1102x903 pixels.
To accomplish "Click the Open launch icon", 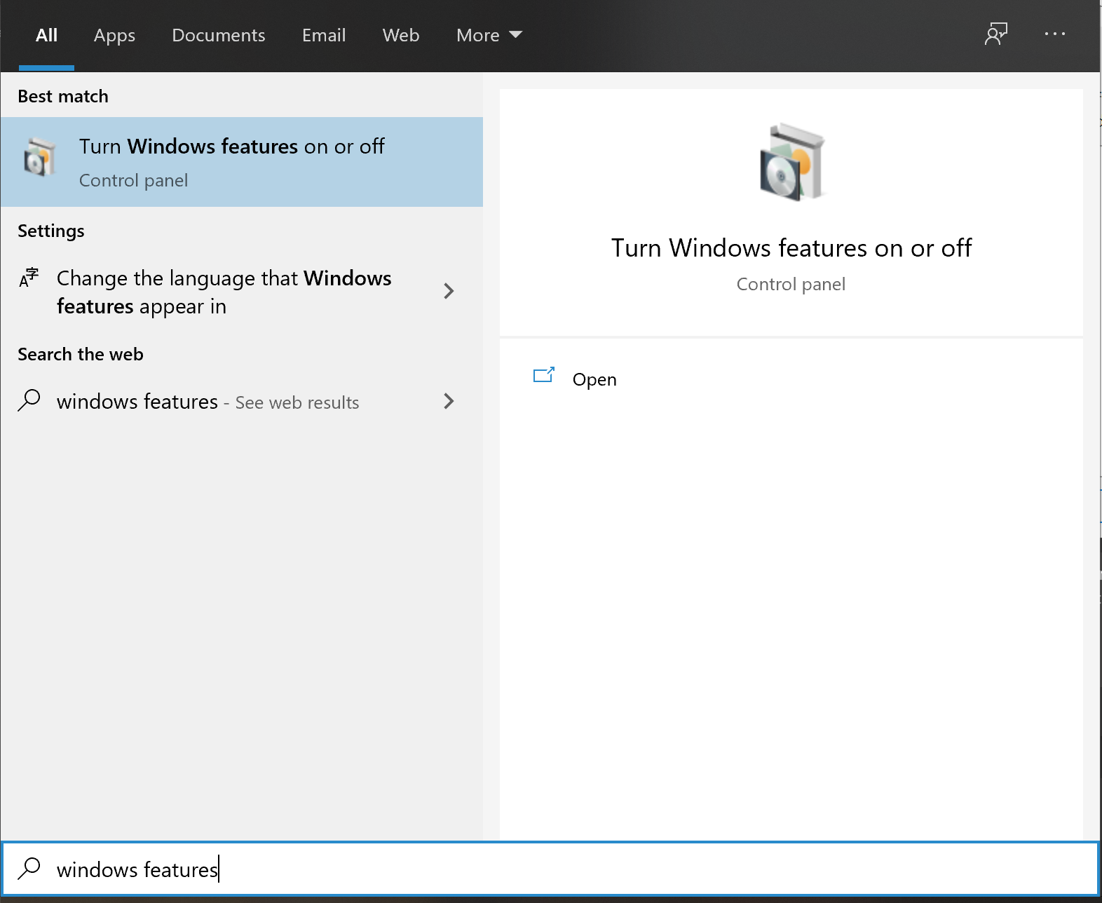I will (544, 376).
